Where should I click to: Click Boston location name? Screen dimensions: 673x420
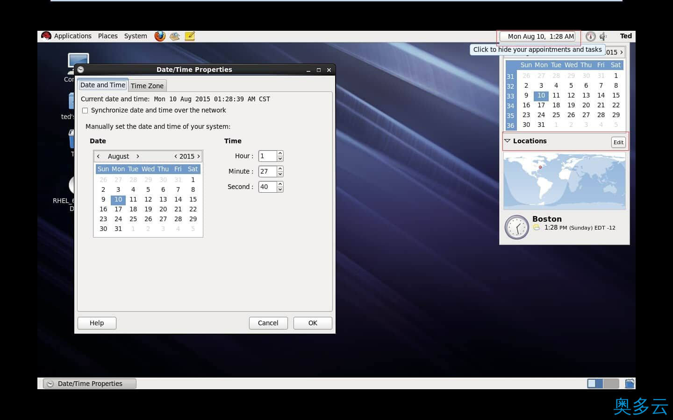pos(547,219)
